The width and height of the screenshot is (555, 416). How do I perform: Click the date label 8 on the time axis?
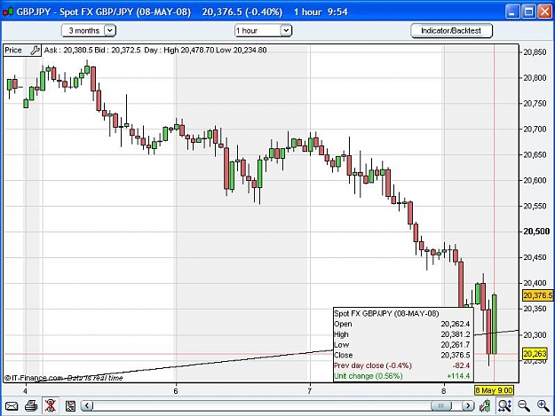[443, 391]
